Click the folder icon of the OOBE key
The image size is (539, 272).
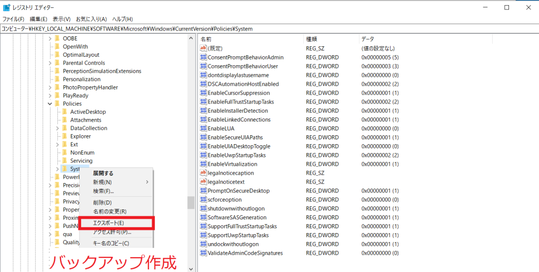(x=57, y=38)
